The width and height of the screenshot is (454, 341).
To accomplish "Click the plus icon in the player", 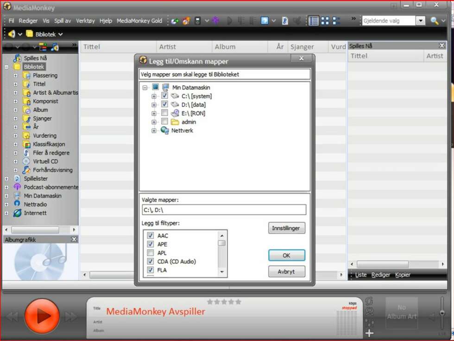I will click(x=370, y=333).
